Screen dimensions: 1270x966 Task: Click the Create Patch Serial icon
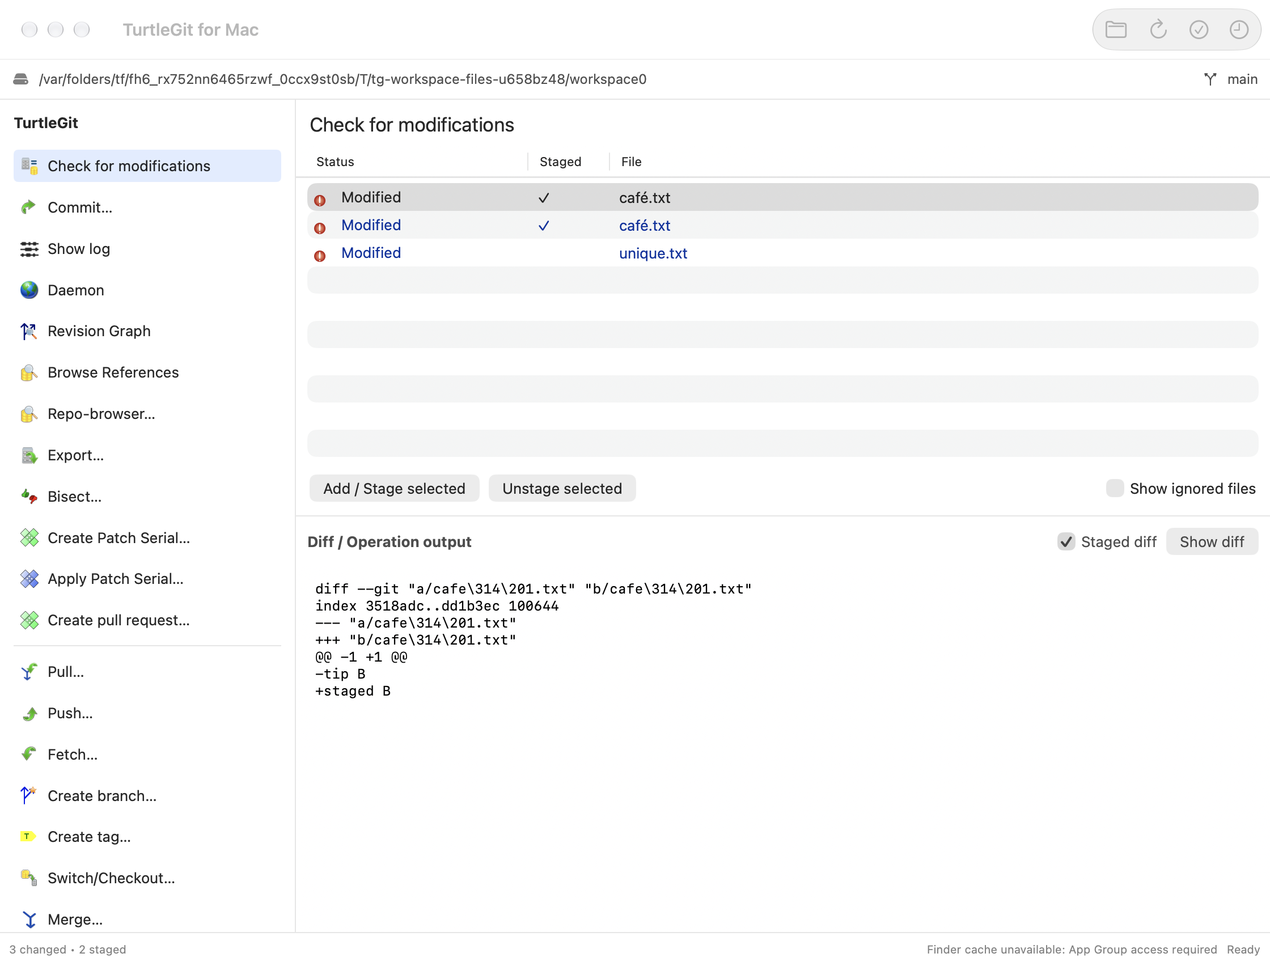[x=29, y=537]
